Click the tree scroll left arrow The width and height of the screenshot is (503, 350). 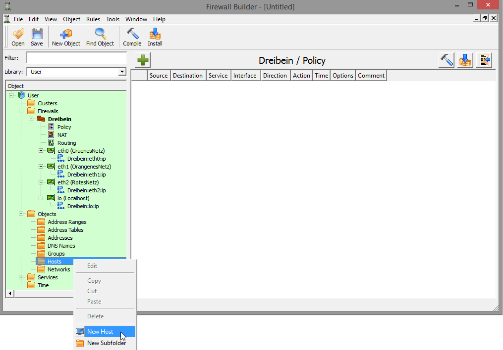10,294
